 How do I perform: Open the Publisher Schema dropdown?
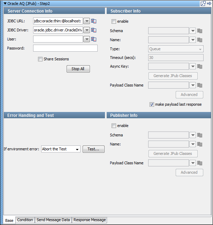pyautogui.click(x=193, y=135)
